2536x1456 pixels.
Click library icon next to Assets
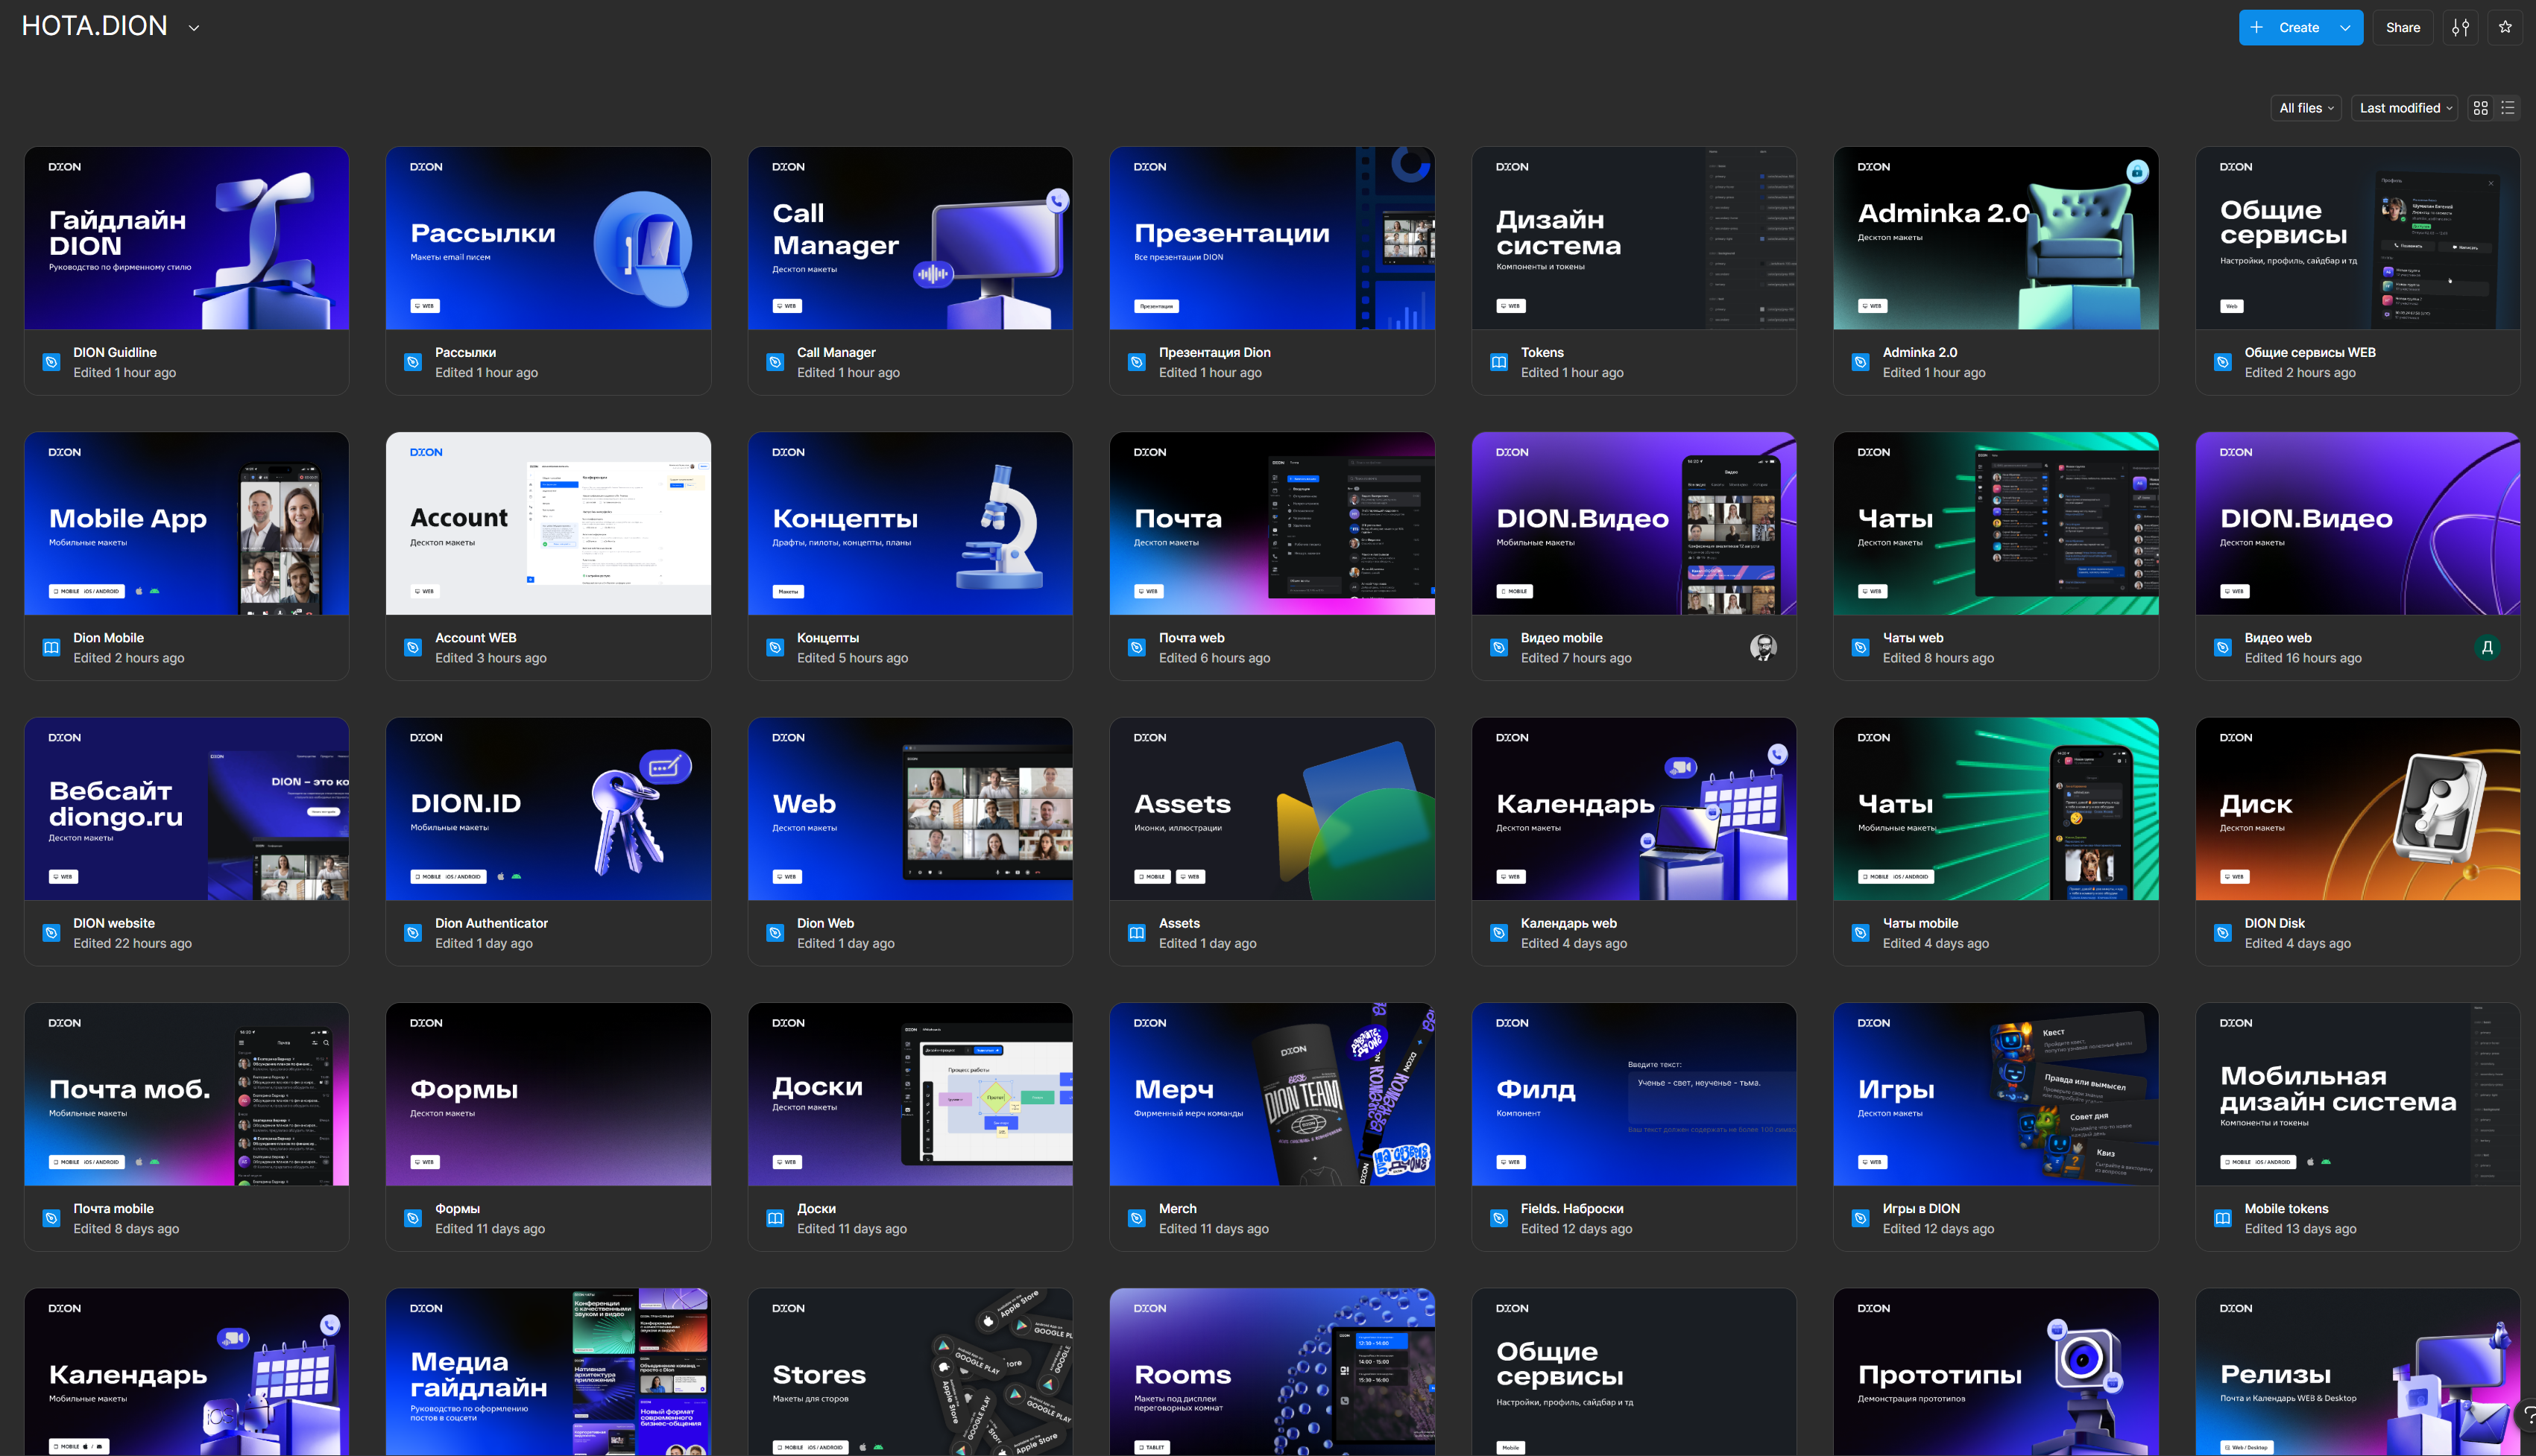(x=1137, y=933)
